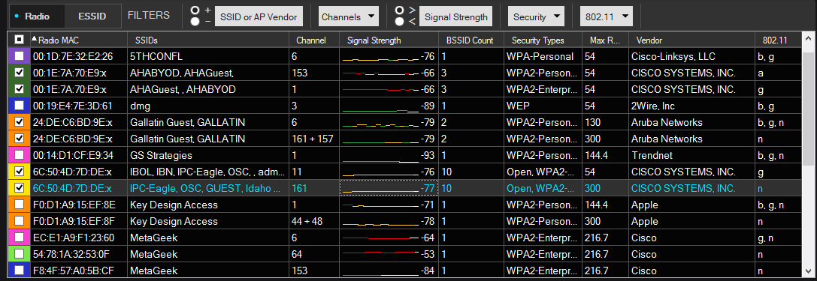Check the box for the 5THCONFL network
This screenshot has height=281, width=817.
tap(20, 56)
